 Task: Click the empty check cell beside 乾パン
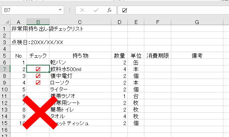click(38, 63)
